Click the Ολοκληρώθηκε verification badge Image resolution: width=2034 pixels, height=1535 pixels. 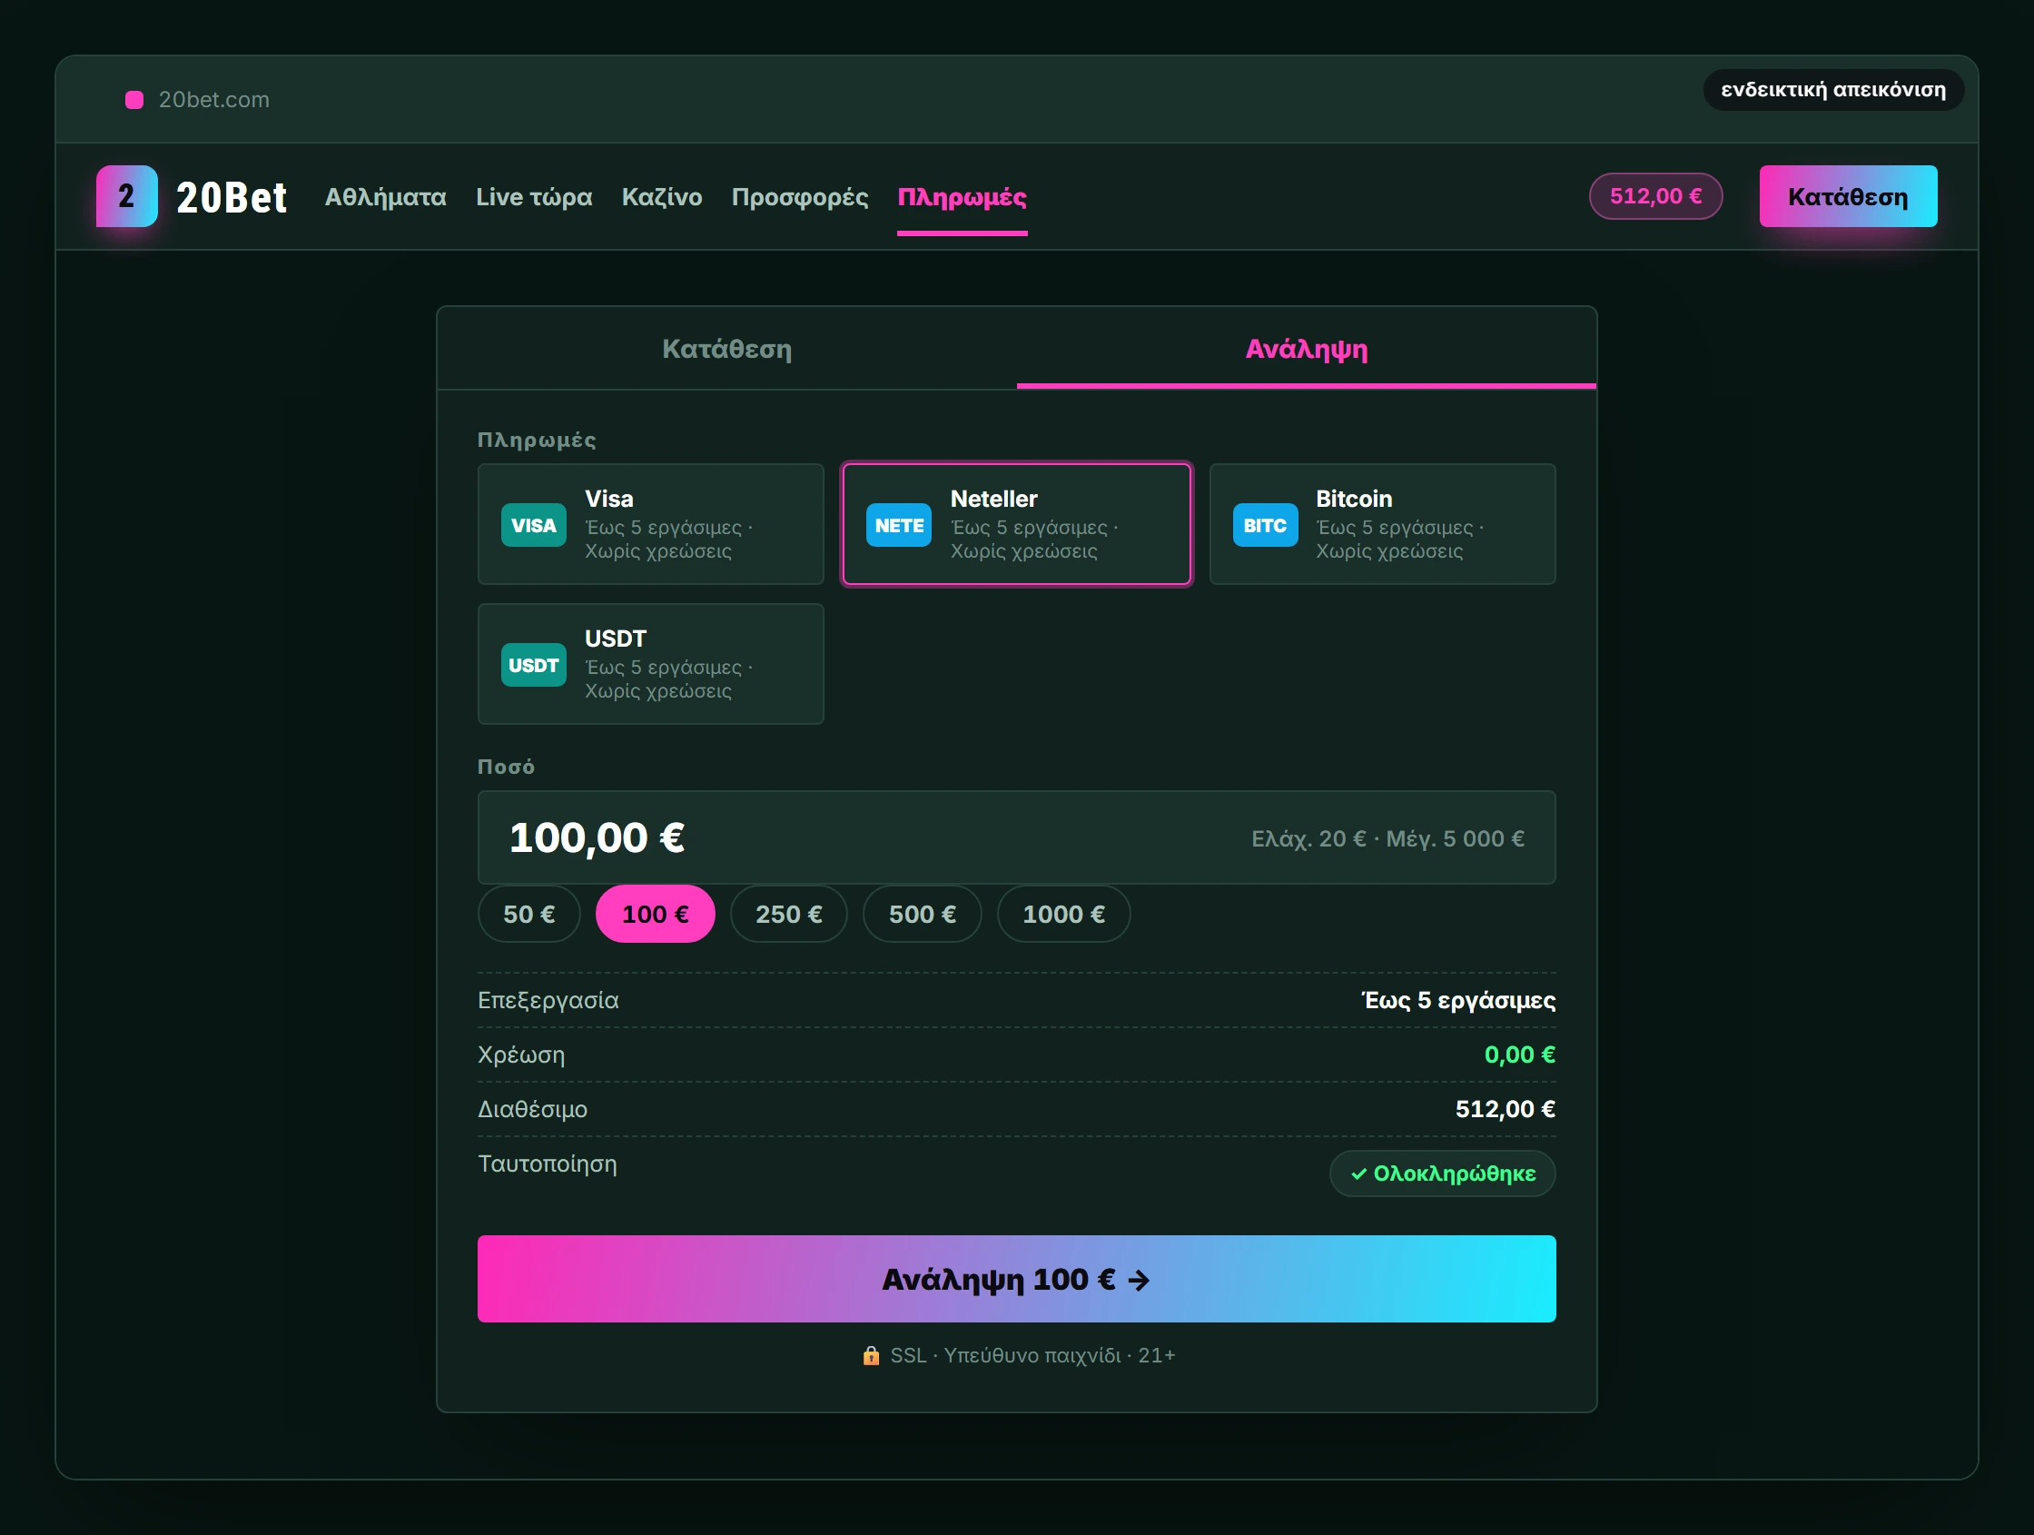(1443, 1174)
